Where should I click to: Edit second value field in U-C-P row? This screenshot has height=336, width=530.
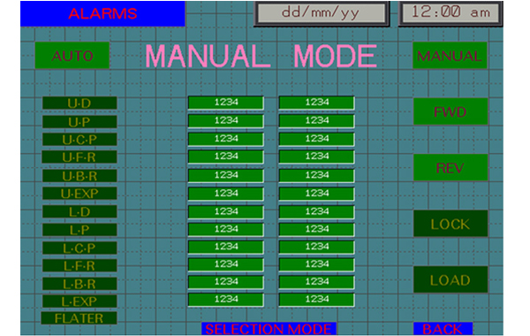point(316,139)
